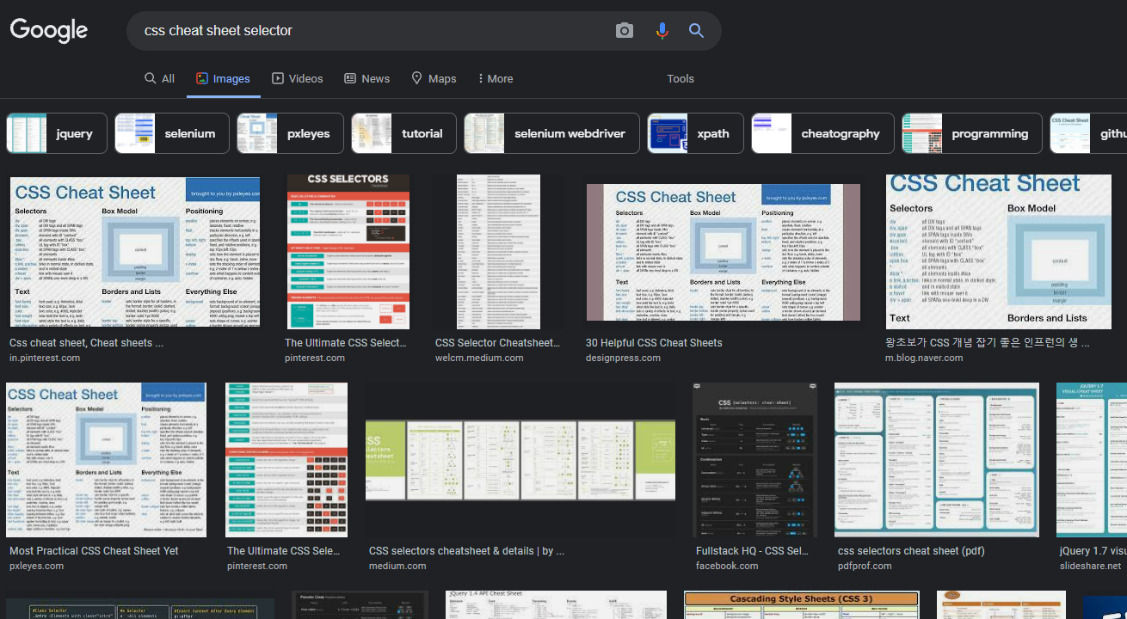Open the Cascading Style Sheets (CSS 3) thumbnail
The image size is (1127, 619).
coord(802,604)
